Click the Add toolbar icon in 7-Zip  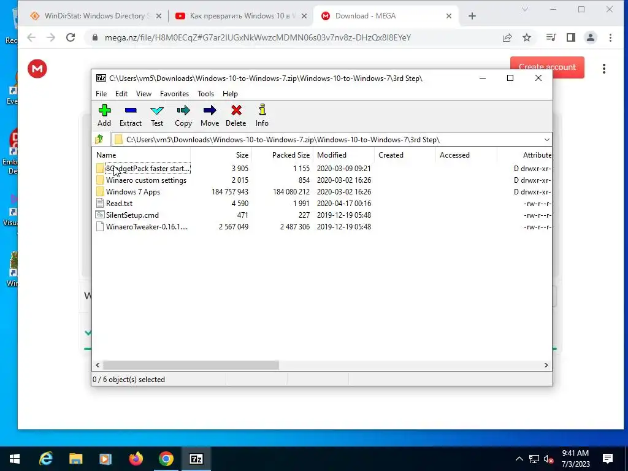pyautogui.click(x=104, y=115)
